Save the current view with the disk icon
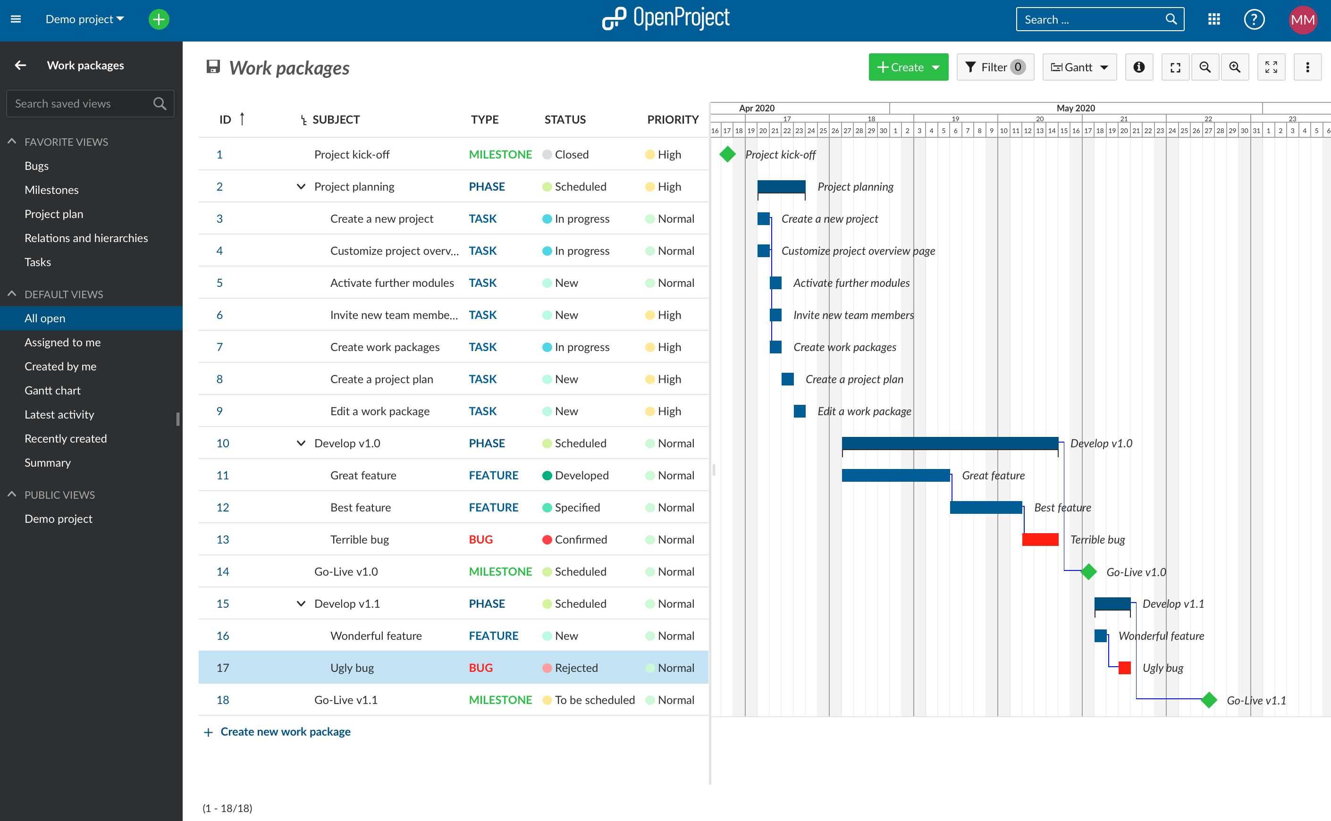This screenshot has height=821, width=1331. pos(213,66)
